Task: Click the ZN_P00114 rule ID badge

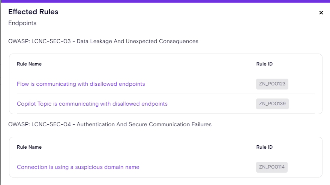Action: (272, 167)
